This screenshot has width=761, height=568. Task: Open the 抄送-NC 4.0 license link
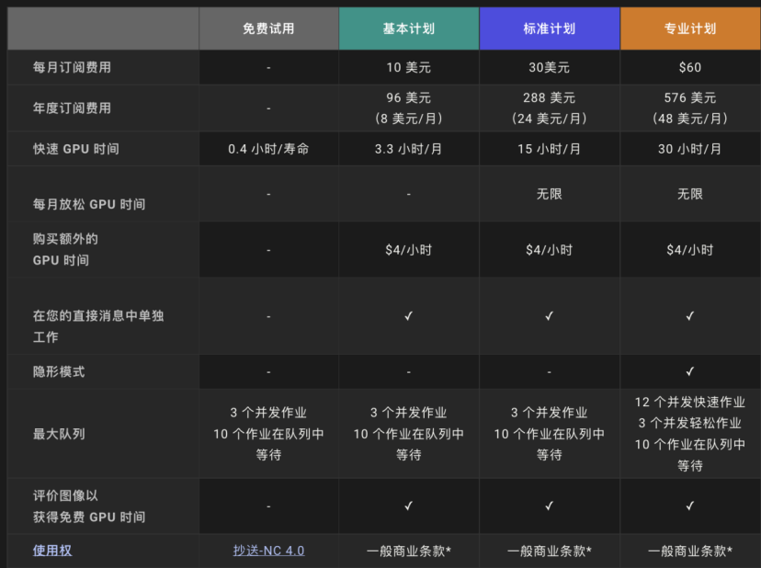coord(268,551)
